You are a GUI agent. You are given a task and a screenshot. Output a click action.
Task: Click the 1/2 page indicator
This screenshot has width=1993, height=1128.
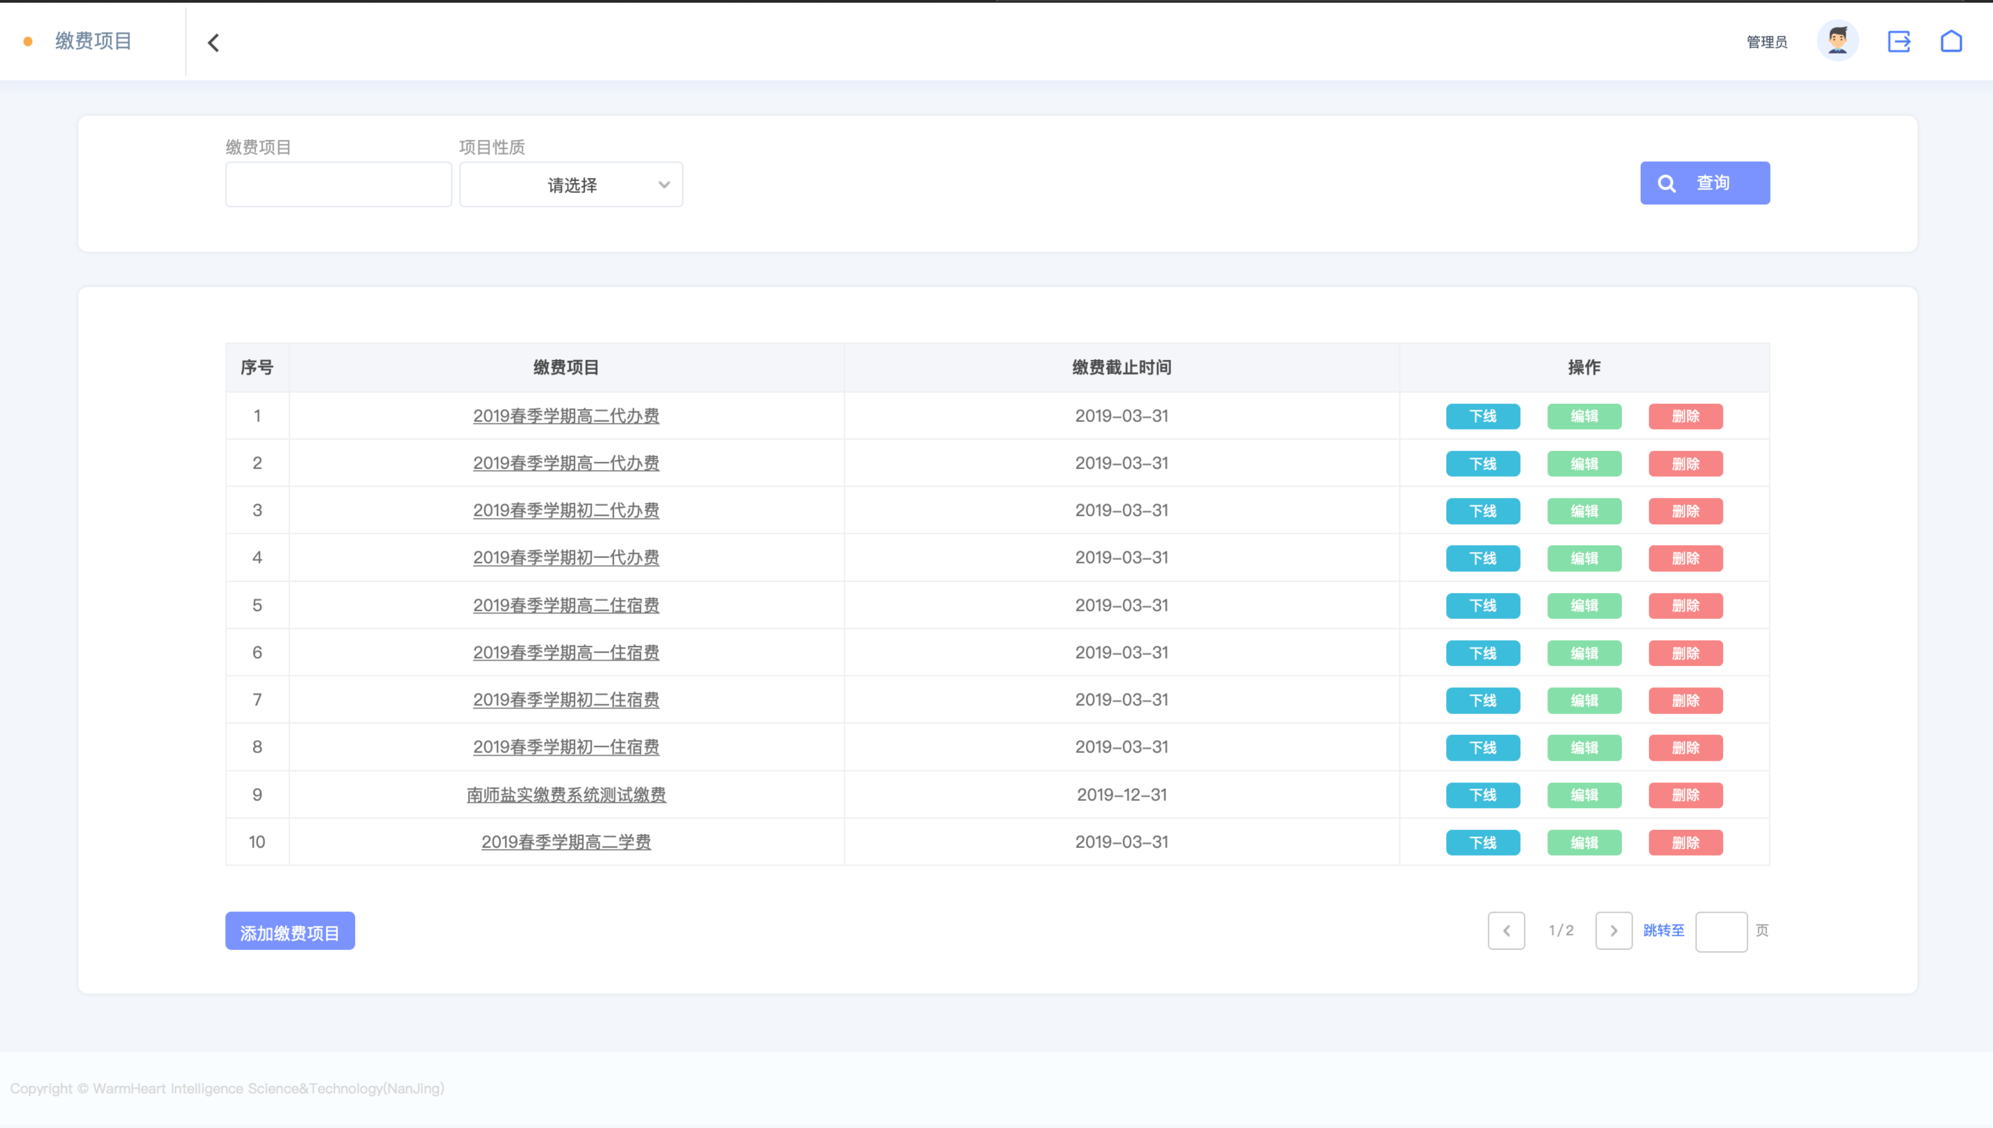point(1561,930)
